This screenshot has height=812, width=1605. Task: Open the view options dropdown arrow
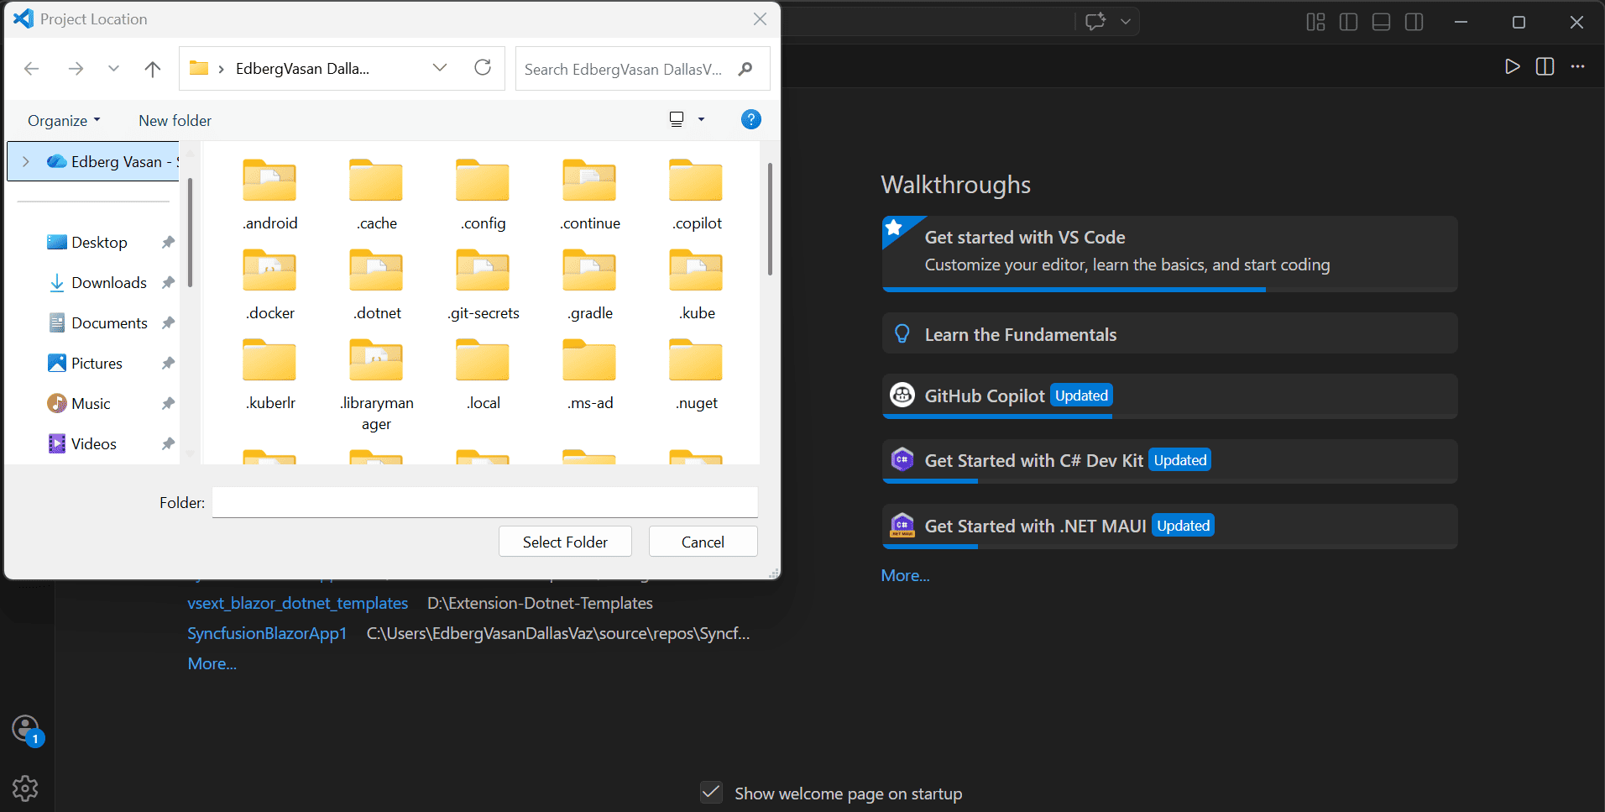(701, 119)
